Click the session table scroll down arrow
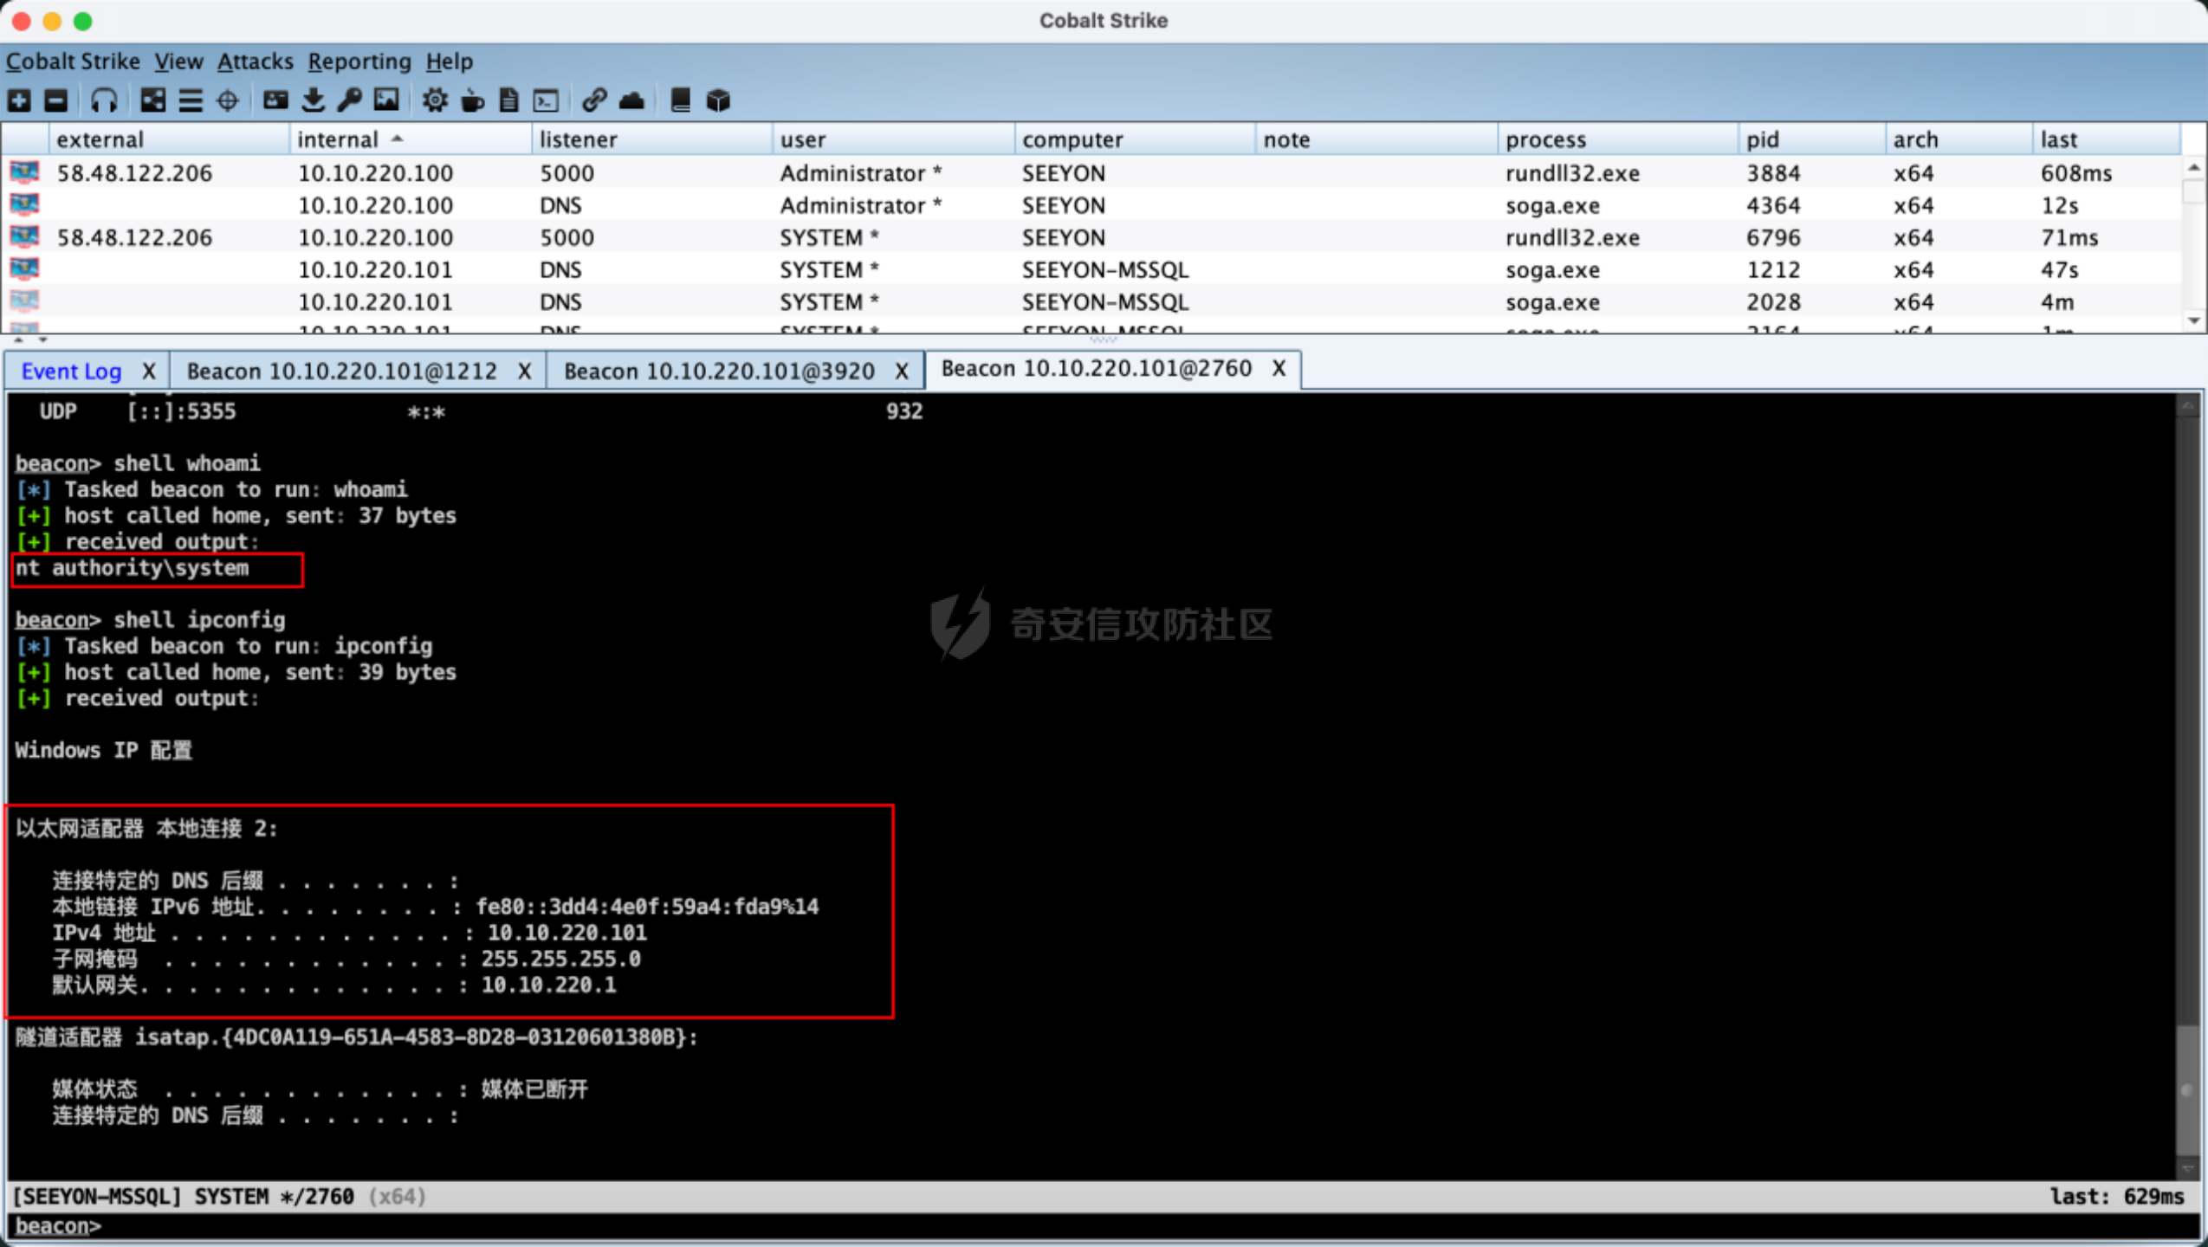The width and height of the screenshot is (2208, 1247). point(2194,320)
